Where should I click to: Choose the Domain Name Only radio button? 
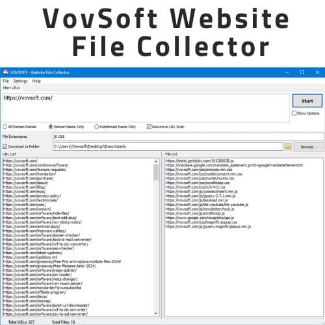tap(51, 127)
